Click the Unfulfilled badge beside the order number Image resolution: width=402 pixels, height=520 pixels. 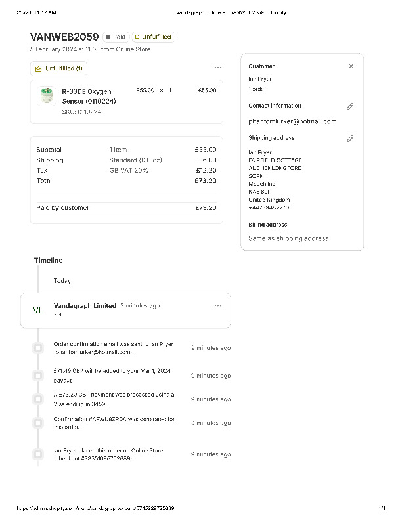tap(153, 37)
